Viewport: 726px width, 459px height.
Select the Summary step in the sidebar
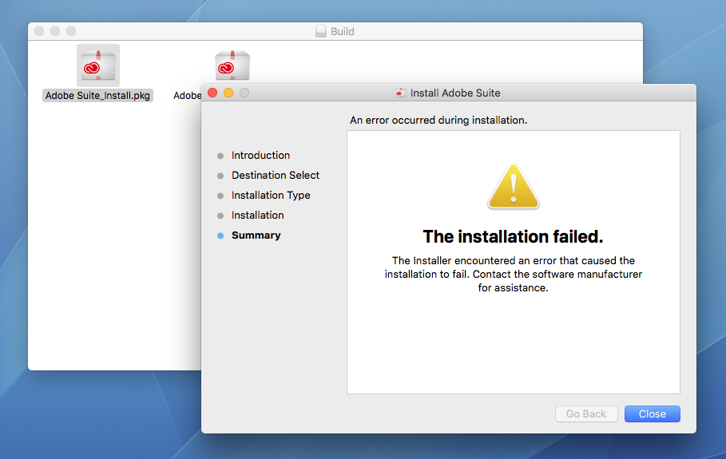256,235
